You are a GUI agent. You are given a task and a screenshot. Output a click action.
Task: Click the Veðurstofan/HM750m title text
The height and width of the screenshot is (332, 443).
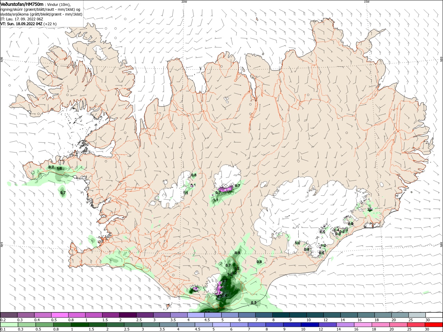(22, 4)
